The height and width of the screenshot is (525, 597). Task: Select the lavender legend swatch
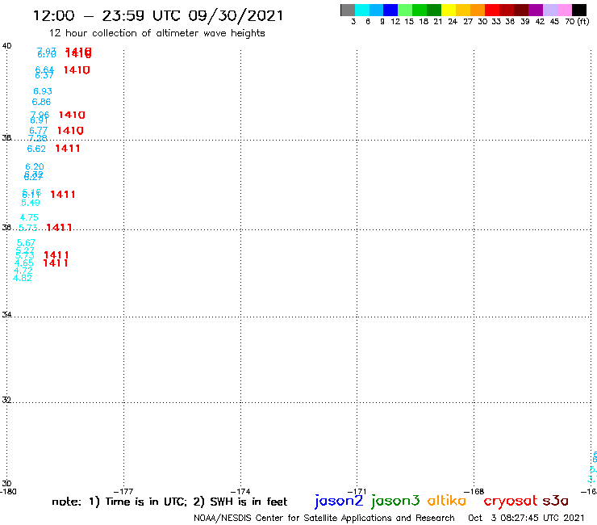tap(549, 10)
